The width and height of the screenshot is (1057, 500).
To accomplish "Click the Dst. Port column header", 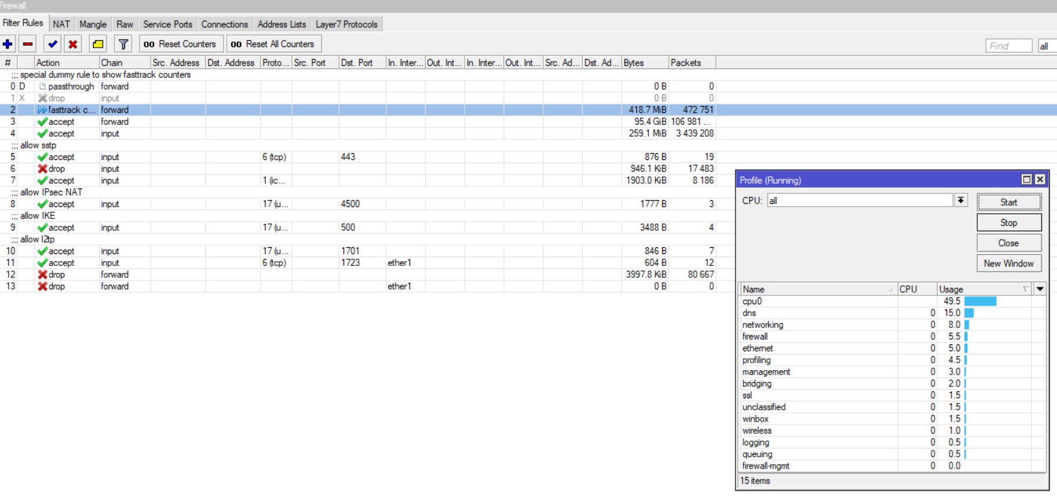I will pos(362,63).
